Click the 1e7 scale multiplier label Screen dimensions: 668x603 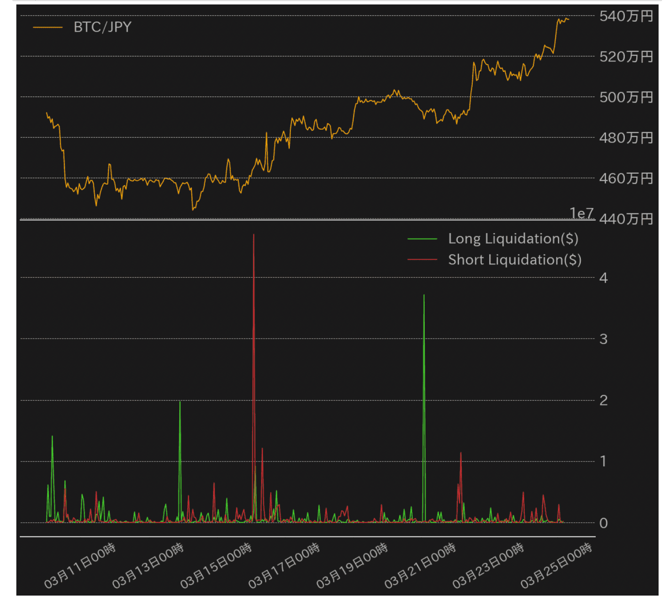tap(581, 213)
